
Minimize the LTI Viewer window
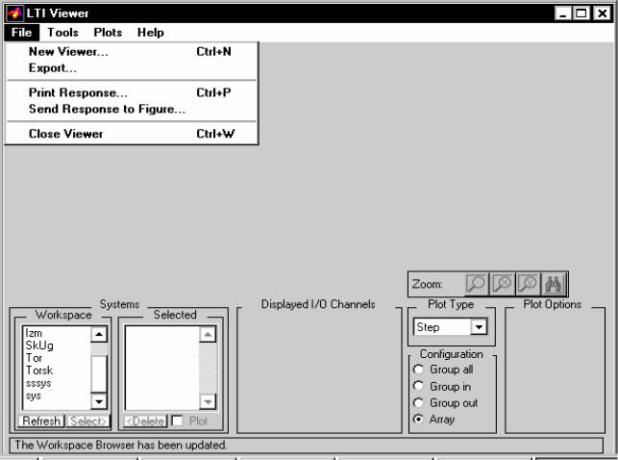tap(562, 13)
